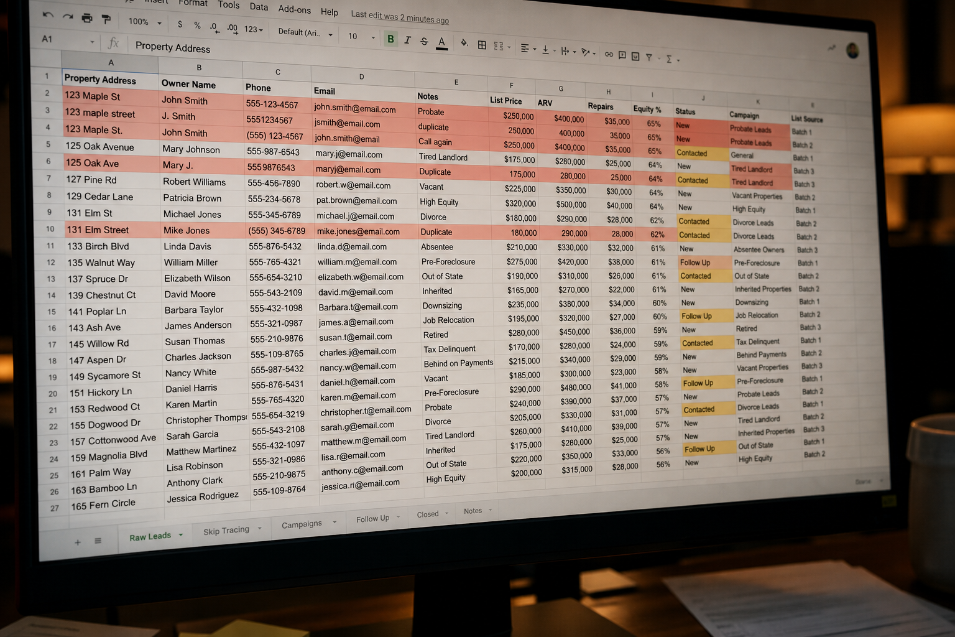Select the 129 Cedar Lane cell
This screenshot has height=637, width=955.
112,197
